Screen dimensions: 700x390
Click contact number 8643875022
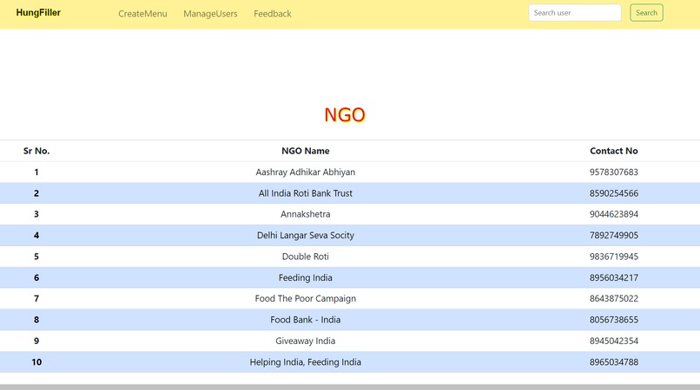pos(614,299)
